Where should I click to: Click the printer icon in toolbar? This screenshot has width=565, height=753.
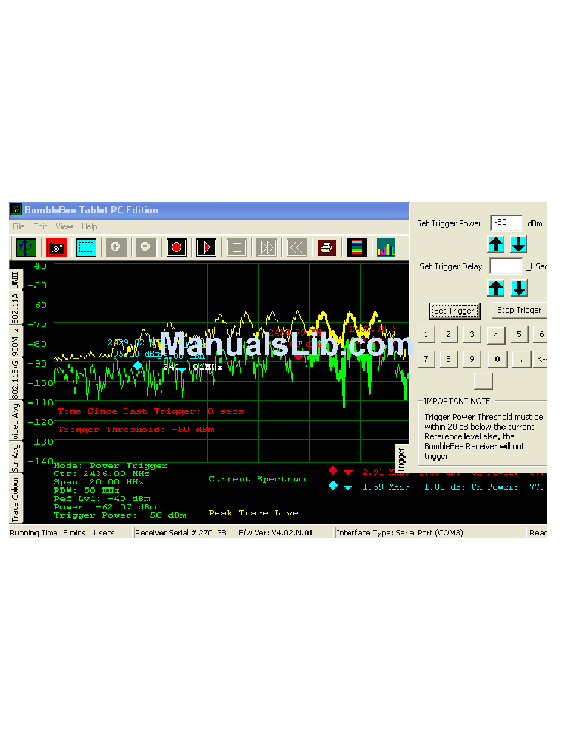point(327,247)
